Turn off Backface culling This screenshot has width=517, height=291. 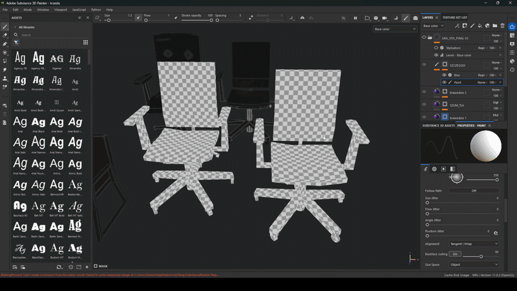coord(455,254)
